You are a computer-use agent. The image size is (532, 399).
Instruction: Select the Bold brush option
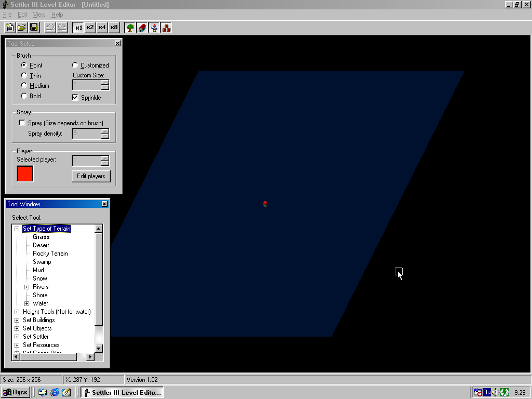point(24,96)
